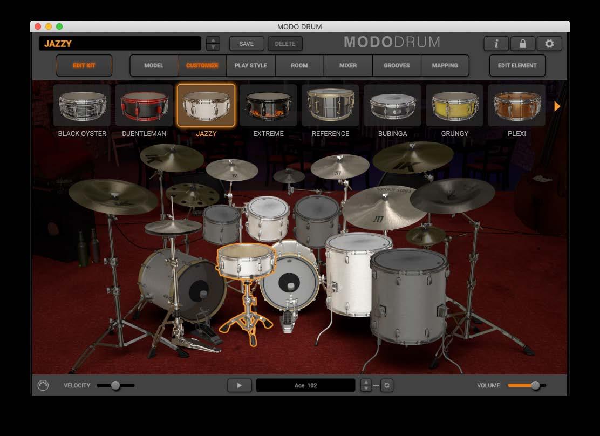
Task: Select the front center kick drum
Action: point(290,281)
